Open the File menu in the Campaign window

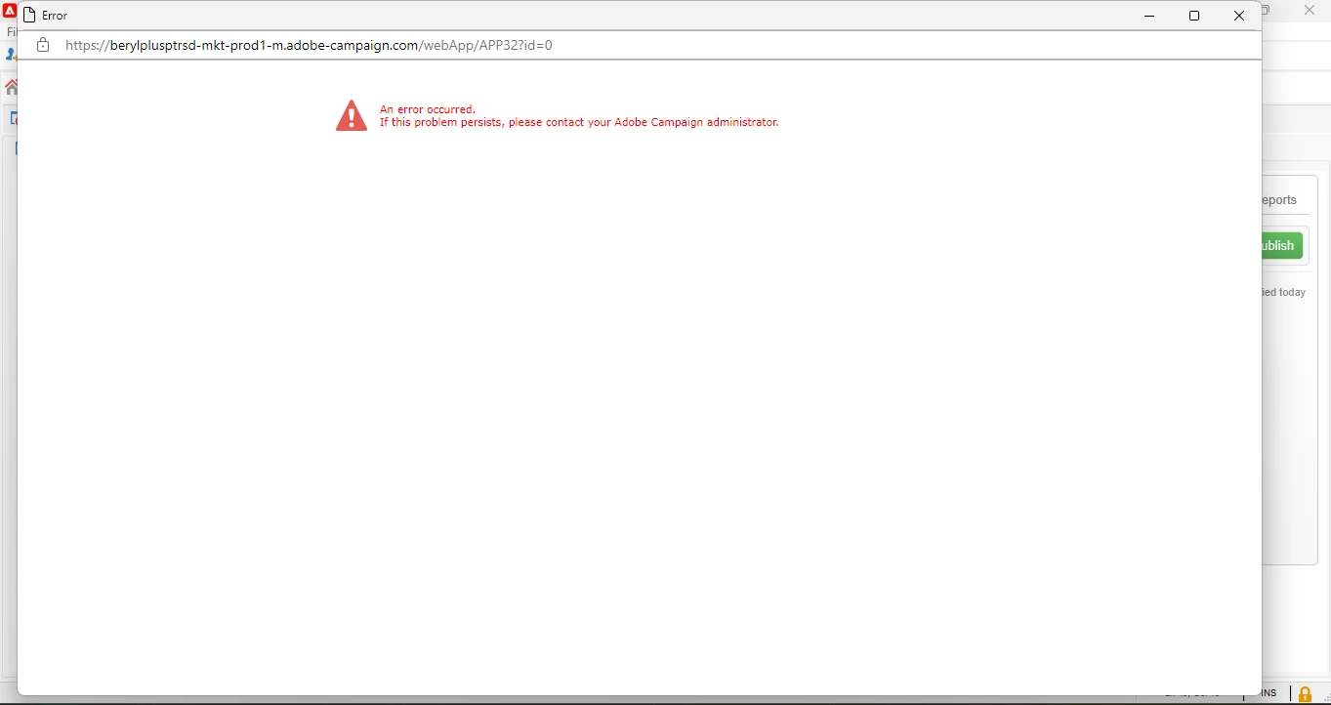point(11,32)
